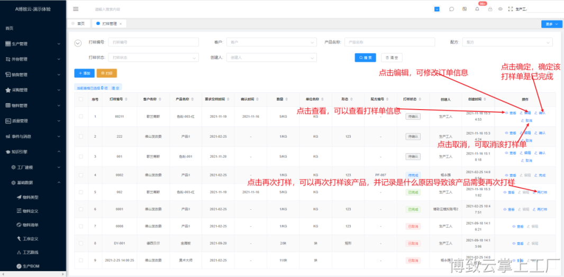Click the 清空 button beside 搜索
This screenshot has width=564, height=277.
(x=392, y=58)
